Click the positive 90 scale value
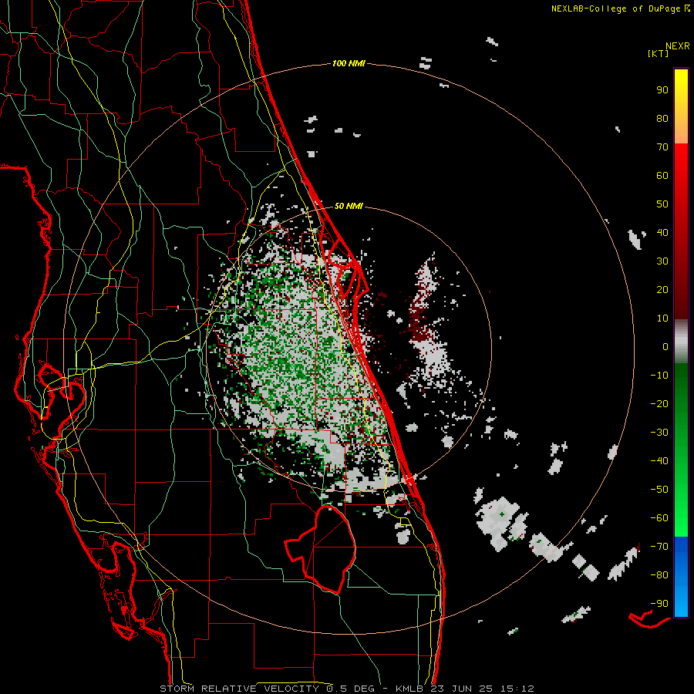 pos(662,90)
